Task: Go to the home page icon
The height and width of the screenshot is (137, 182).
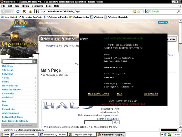Action: (x=30, y=11)
